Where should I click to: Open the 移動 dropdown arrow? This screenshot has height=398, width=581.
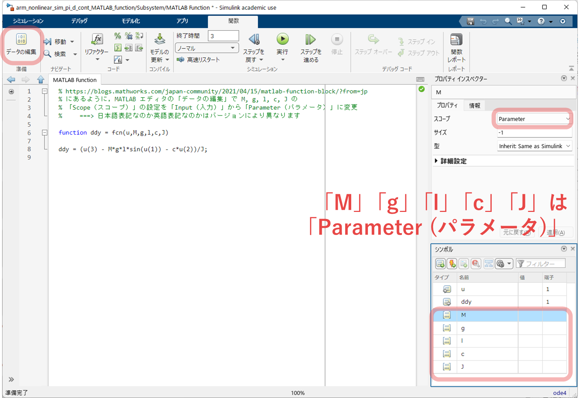(72, 42)
